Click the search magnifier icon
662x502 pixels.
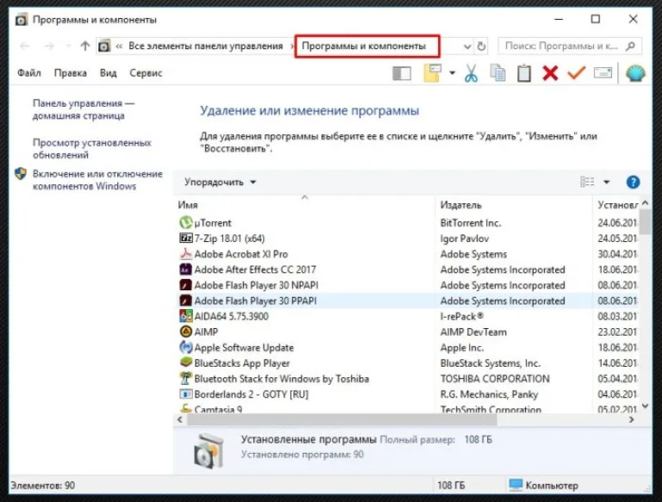pos(630,46)
